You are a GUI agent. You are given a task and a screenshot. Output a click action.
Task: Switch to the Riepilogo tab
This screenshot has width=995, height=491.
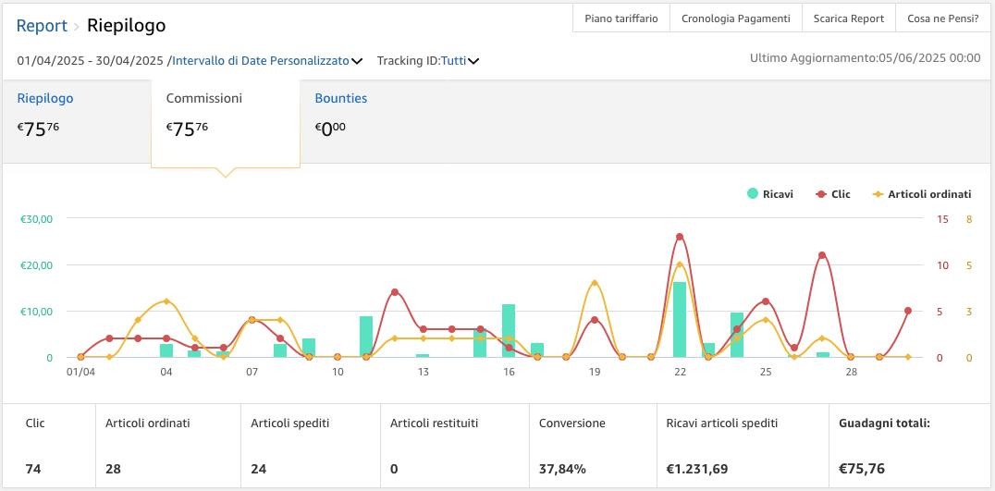pyautogui.click(x=45, y=98)
